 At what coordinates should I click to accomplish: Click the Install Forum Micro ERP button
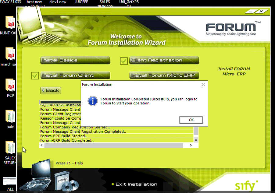point(164,75)
